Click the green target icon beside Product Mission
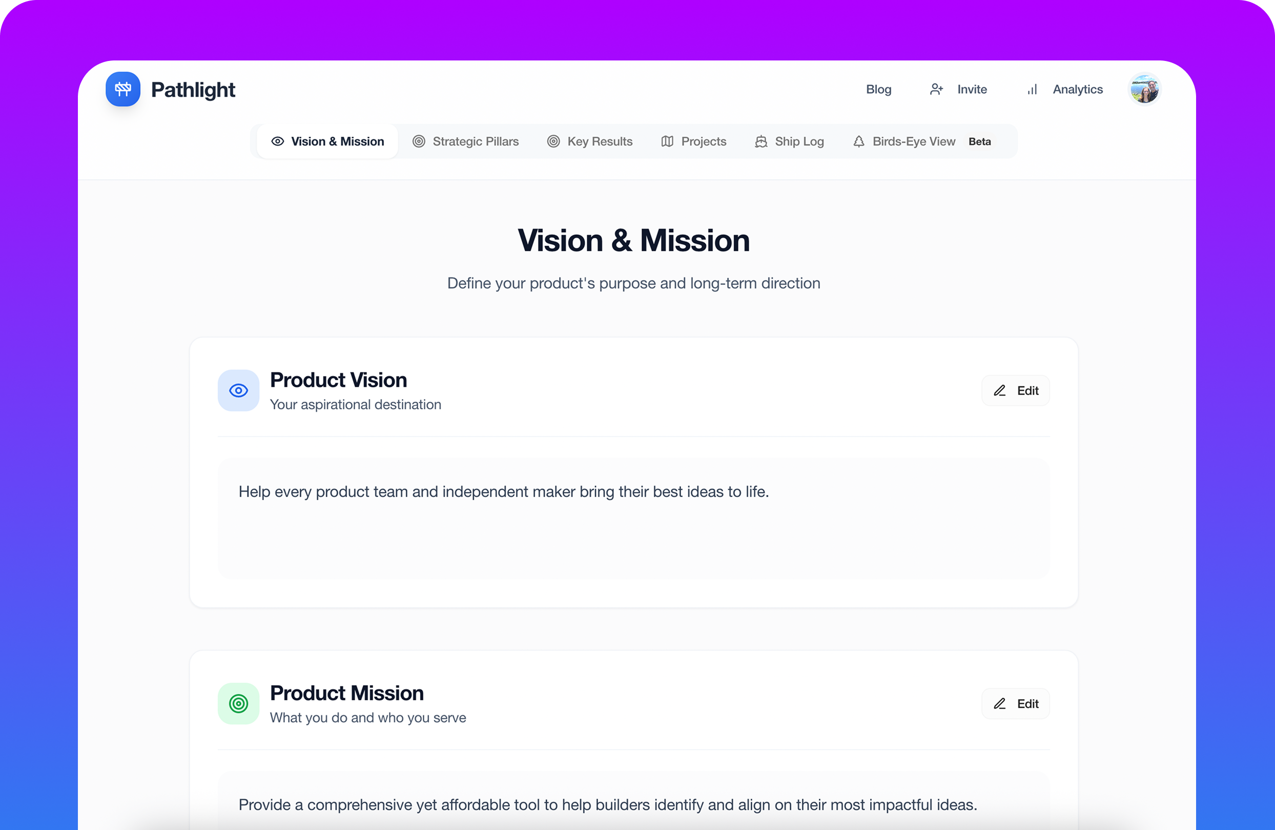1275x830 pixels. (x=238, y=703)
